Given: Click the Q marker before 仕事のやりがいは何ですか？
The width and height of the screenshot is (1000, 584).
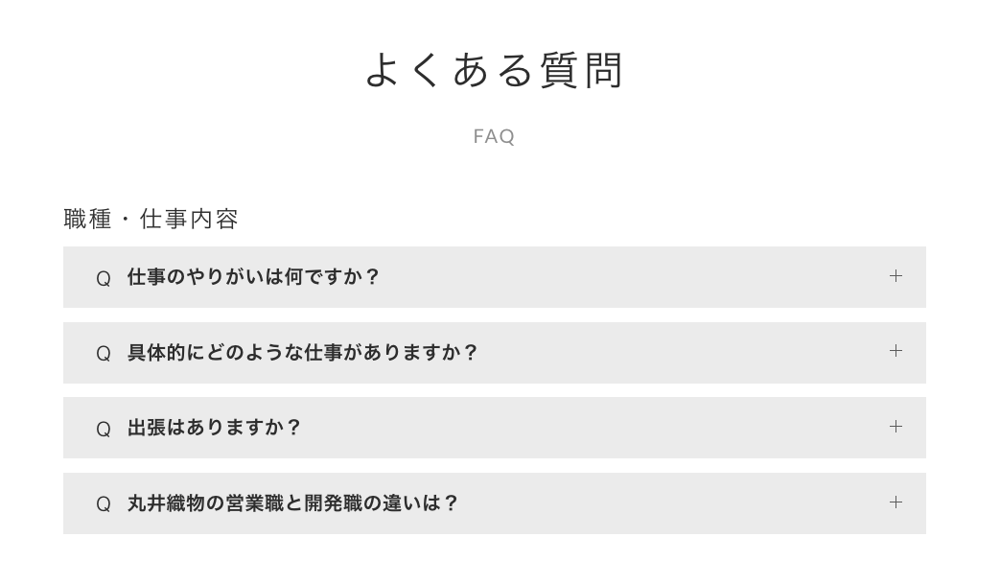Looking at the screenshot, I should [104, 278].
